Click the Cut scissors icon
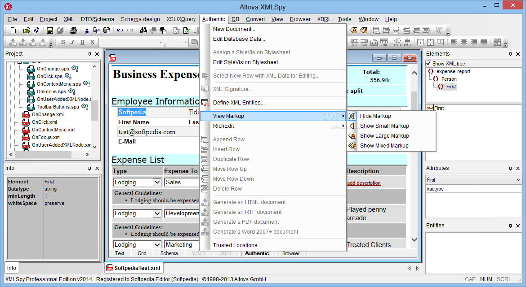The height and width of the screenshot is (287, 526). (87, 30)
